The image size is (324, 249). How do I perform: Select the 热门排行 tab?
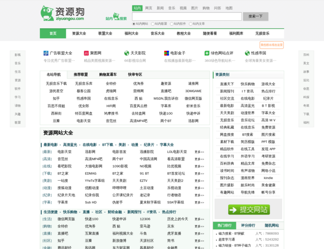click(225, 226)
